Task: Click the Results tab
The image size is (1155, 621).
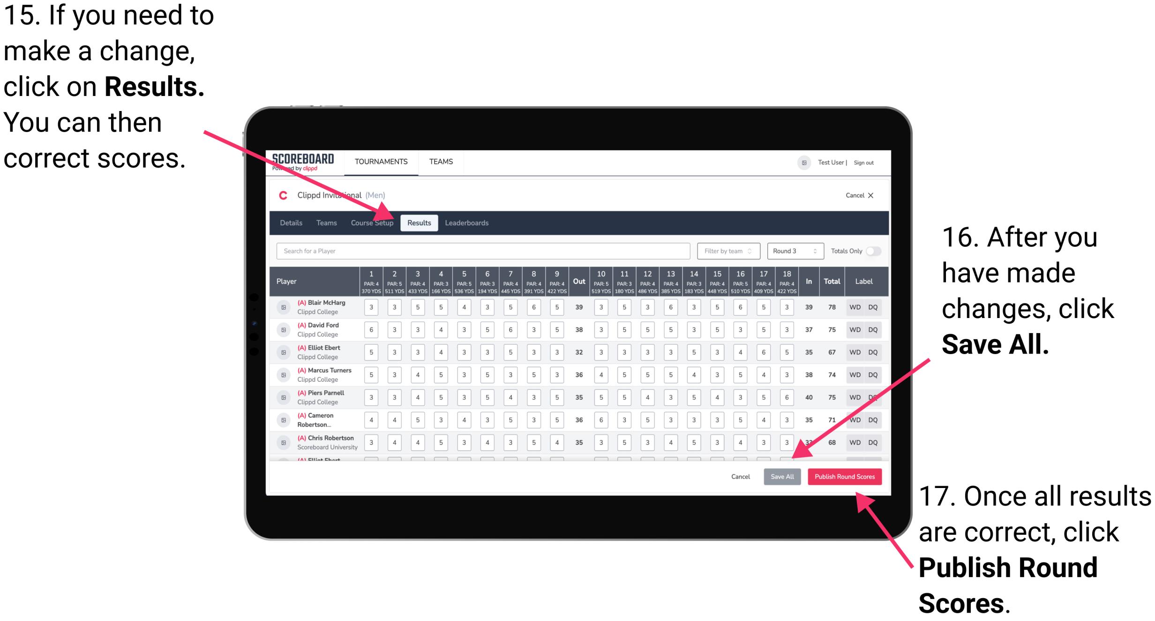Action: tap(420, 222)
